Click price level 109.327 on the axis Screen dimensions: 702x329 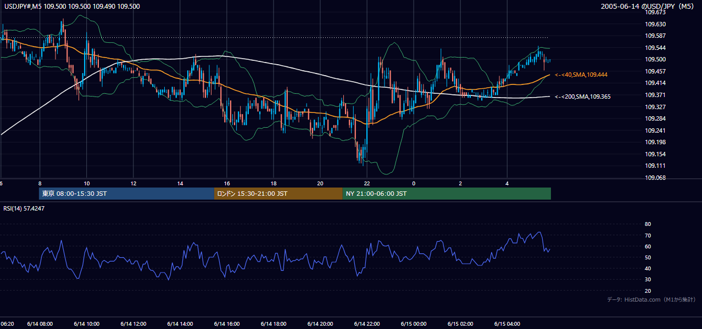[x=656, y=107]
